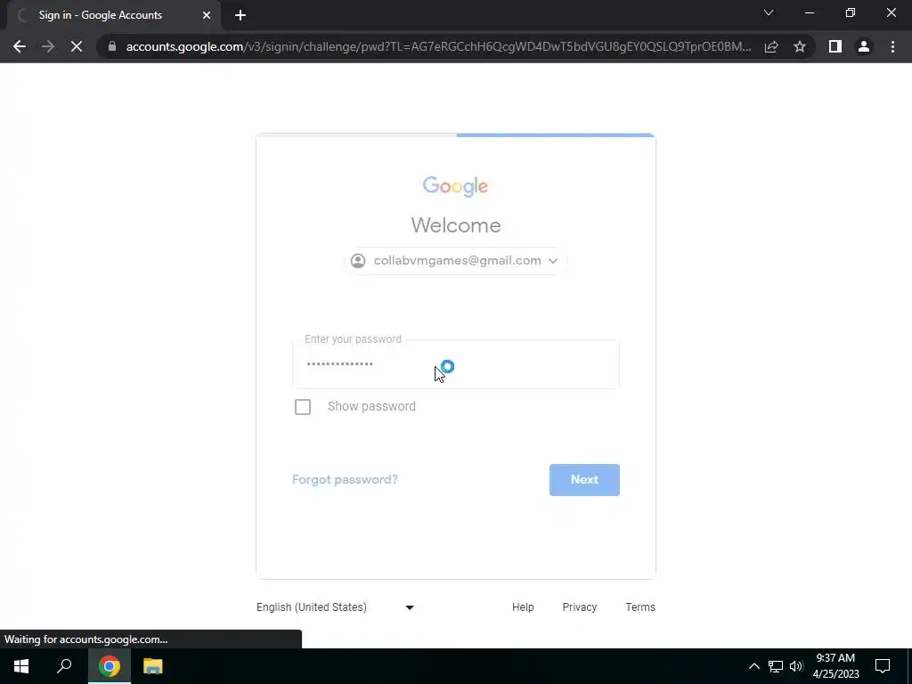This screenshot has height=684, width=912.
Task: Click the address bar URL
Action: 438,46
